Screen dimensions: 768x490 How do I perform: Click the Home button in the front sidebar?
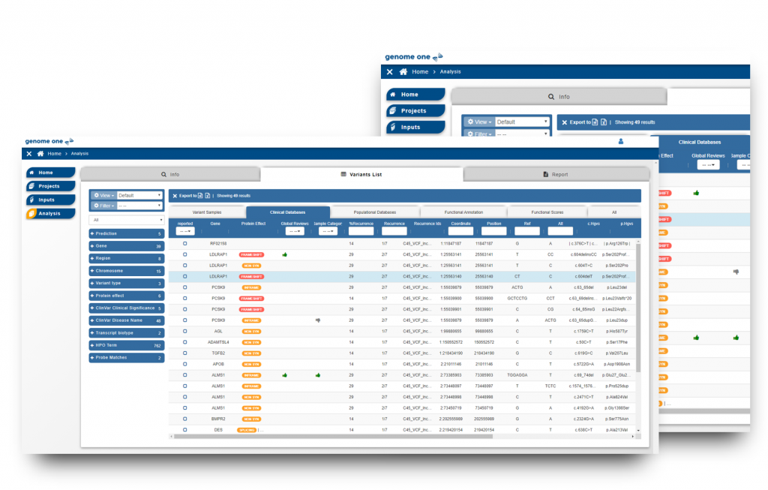(x=50, y=173)
